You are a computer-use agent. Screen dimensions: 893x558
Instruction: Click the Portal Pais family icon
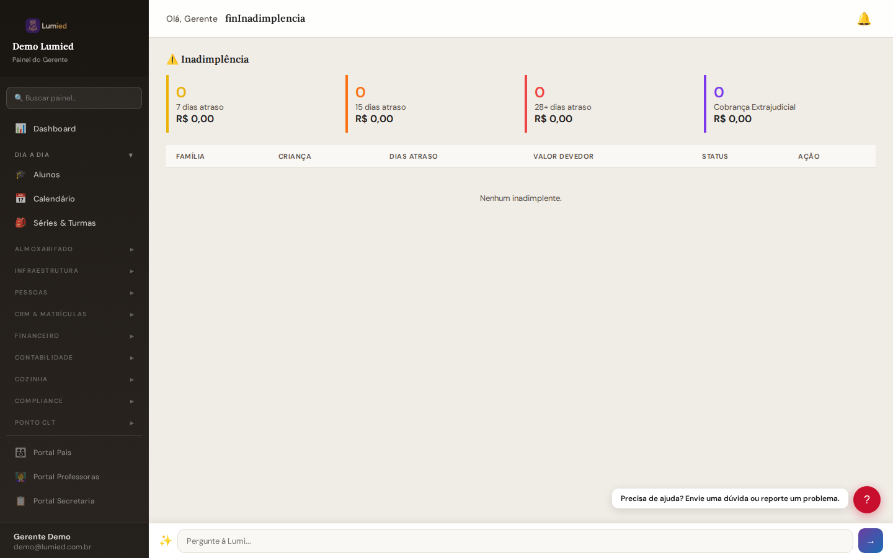click(20, 453)
